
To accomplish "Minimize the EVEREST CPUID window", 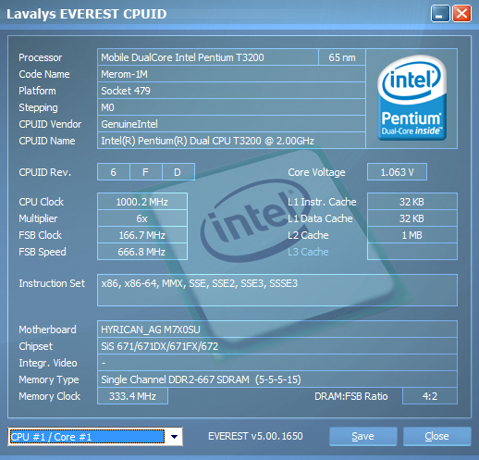I will tap(440, 14).
